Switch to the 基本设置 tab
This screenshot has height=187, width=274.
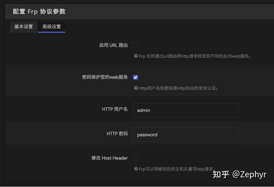pos(23,27)
